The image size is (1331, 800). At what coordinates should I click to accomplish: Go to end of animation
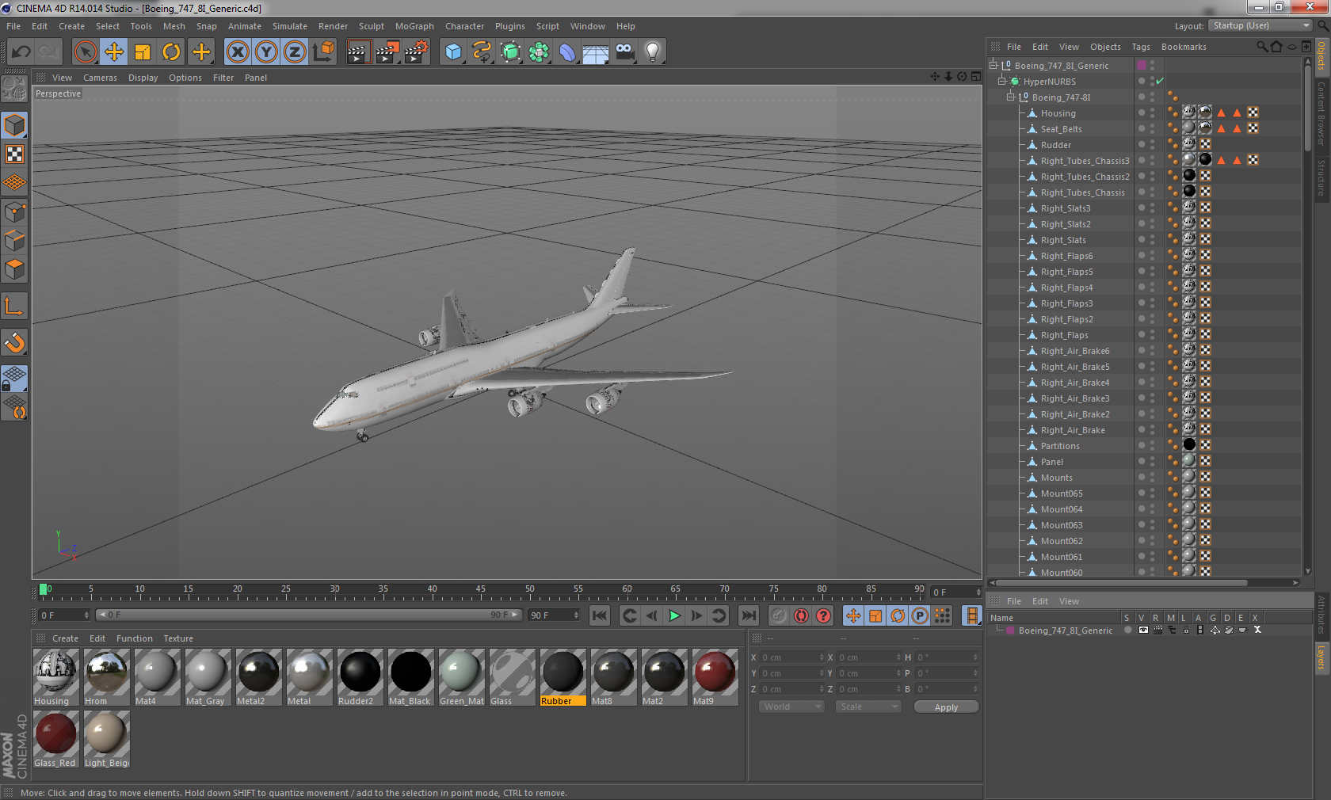[x=748, y=615]
